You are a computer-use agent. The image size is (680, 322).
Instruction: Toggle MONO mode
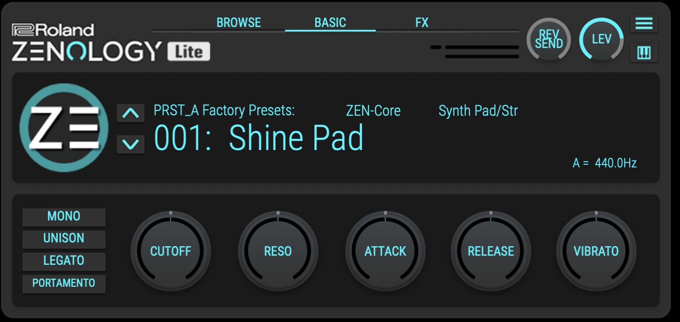(64, 217)
